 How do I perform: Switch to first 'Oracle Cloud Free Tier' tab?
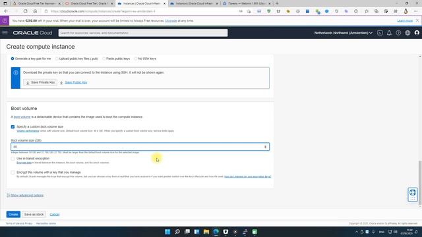pos(36,3)
